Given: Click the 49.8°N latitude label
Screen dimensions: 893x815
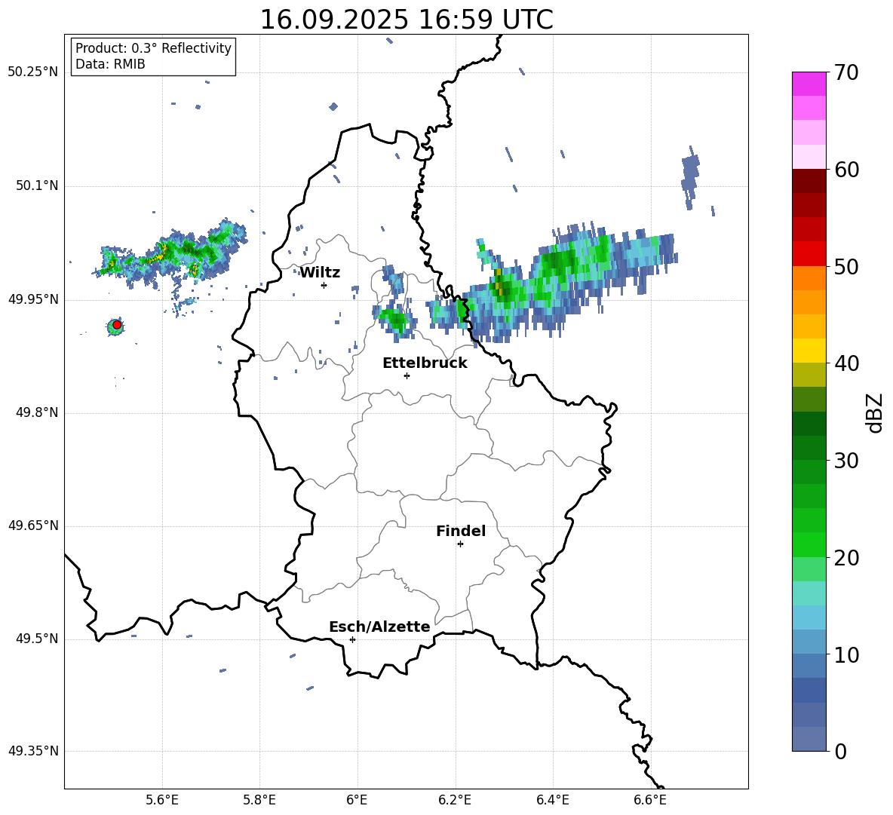Looking at the screenshot, I should point(36,412).
